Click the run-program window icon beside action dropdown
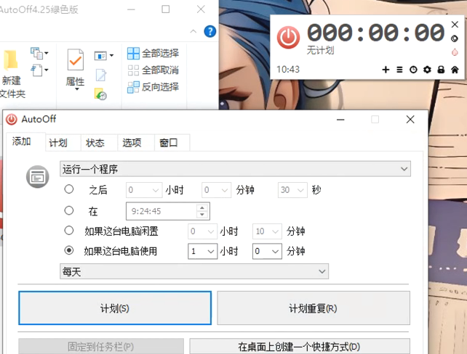Image resolution: width=467 pixels, height=354 pixels. [x=38, y=177]
